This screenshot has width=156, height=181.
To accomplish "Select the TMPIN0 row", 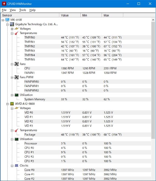I will coord(87,38).
